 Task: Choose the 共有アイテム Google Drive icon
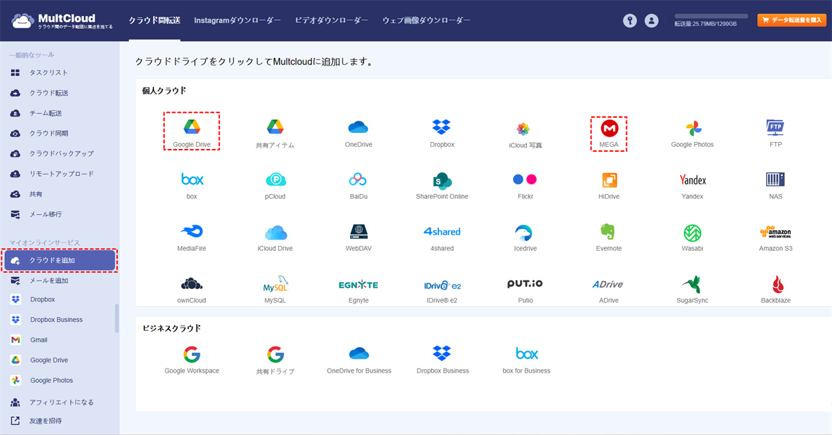275,127
